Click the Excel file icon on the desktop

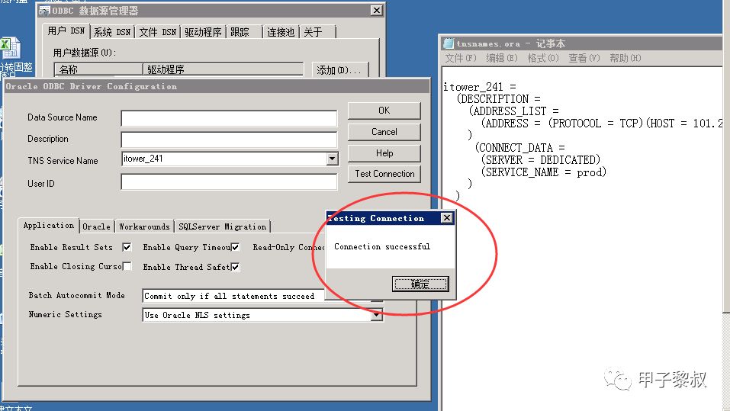pyautogui.click(x=9, y=49)
